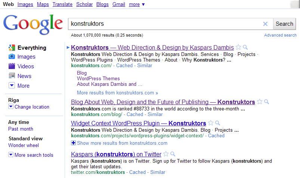Open the top bar 'more' dropdown

point(137,4)
